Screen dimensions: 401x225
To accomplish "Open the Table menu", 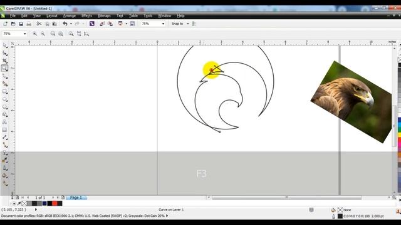I will (133, 16).
